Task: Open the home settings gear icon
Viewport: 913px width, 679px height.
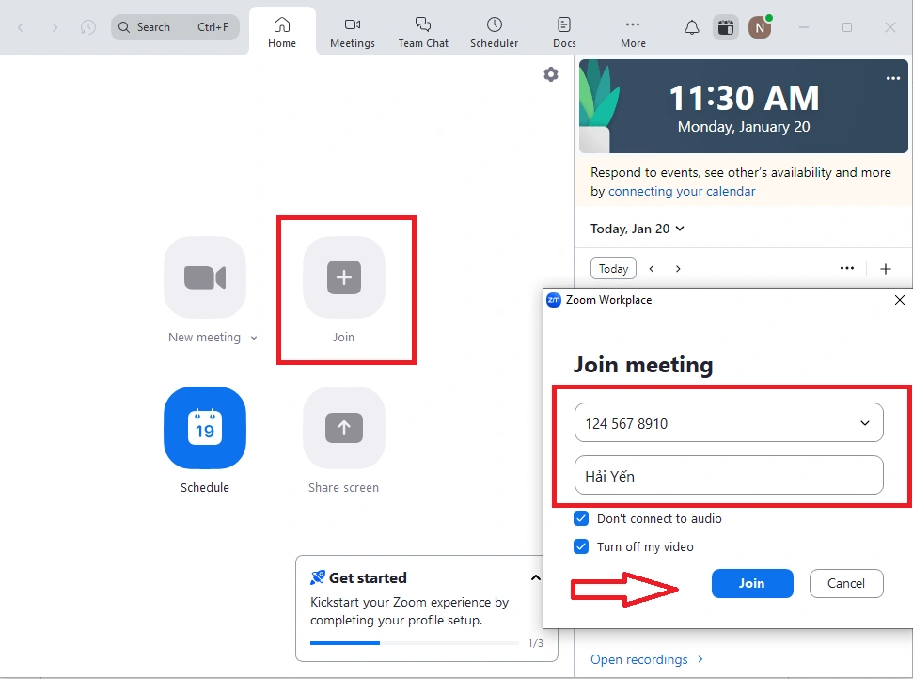Action: tap(551, 75)
